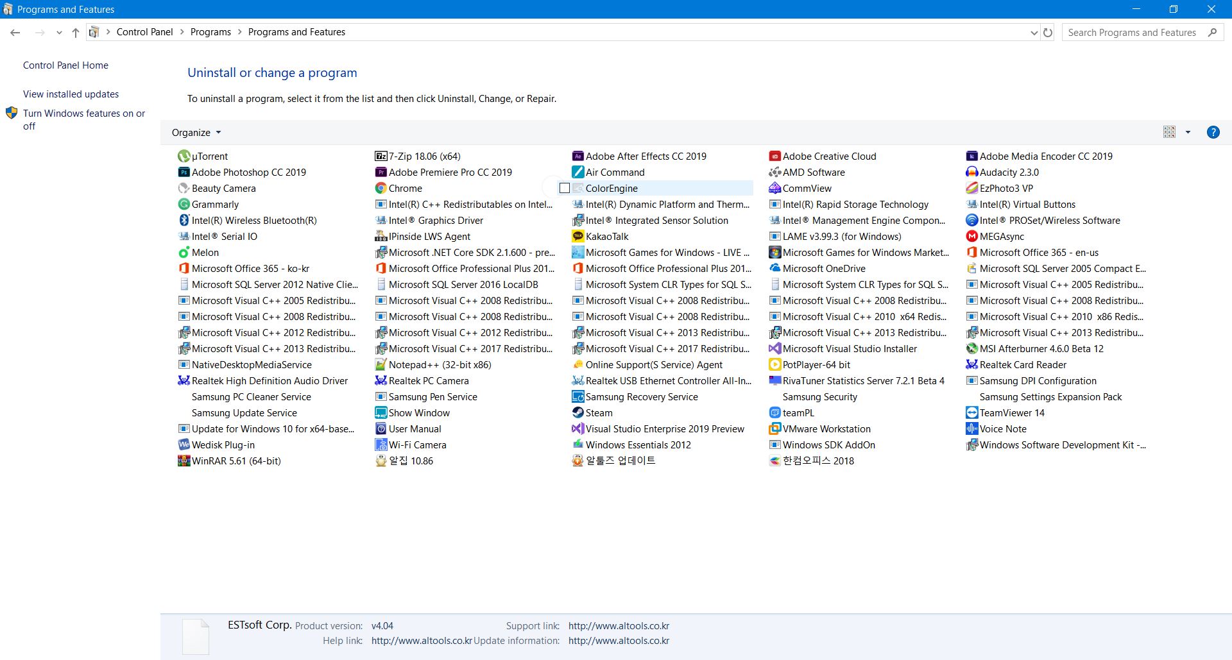This screenshot has width=1232, height=660.
Task: Select the TeamViewer 14 icon
Action: point(972,412)
